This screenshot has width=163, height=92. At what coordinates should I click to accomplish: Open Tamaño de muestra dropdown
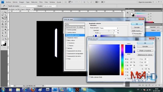pyautogui.click(x=28, y=6)
